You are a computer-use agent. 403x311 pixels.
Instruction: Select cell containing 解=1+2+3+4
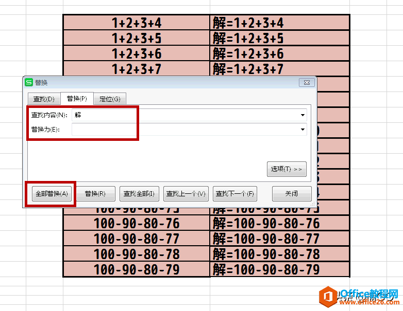(280, 23)
